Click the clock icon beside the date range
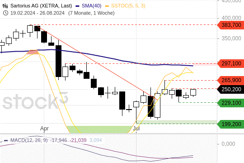The image size is (244, 163). tap(5, 13)
